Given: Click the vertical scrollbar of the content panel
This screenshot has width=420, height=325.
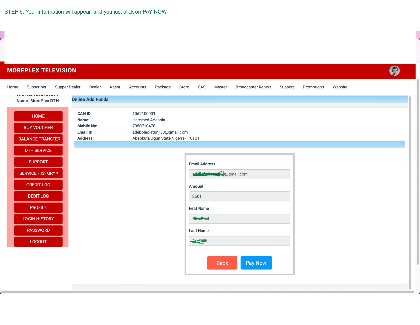Looking at the screenshot, I should (x=410, y=192).
